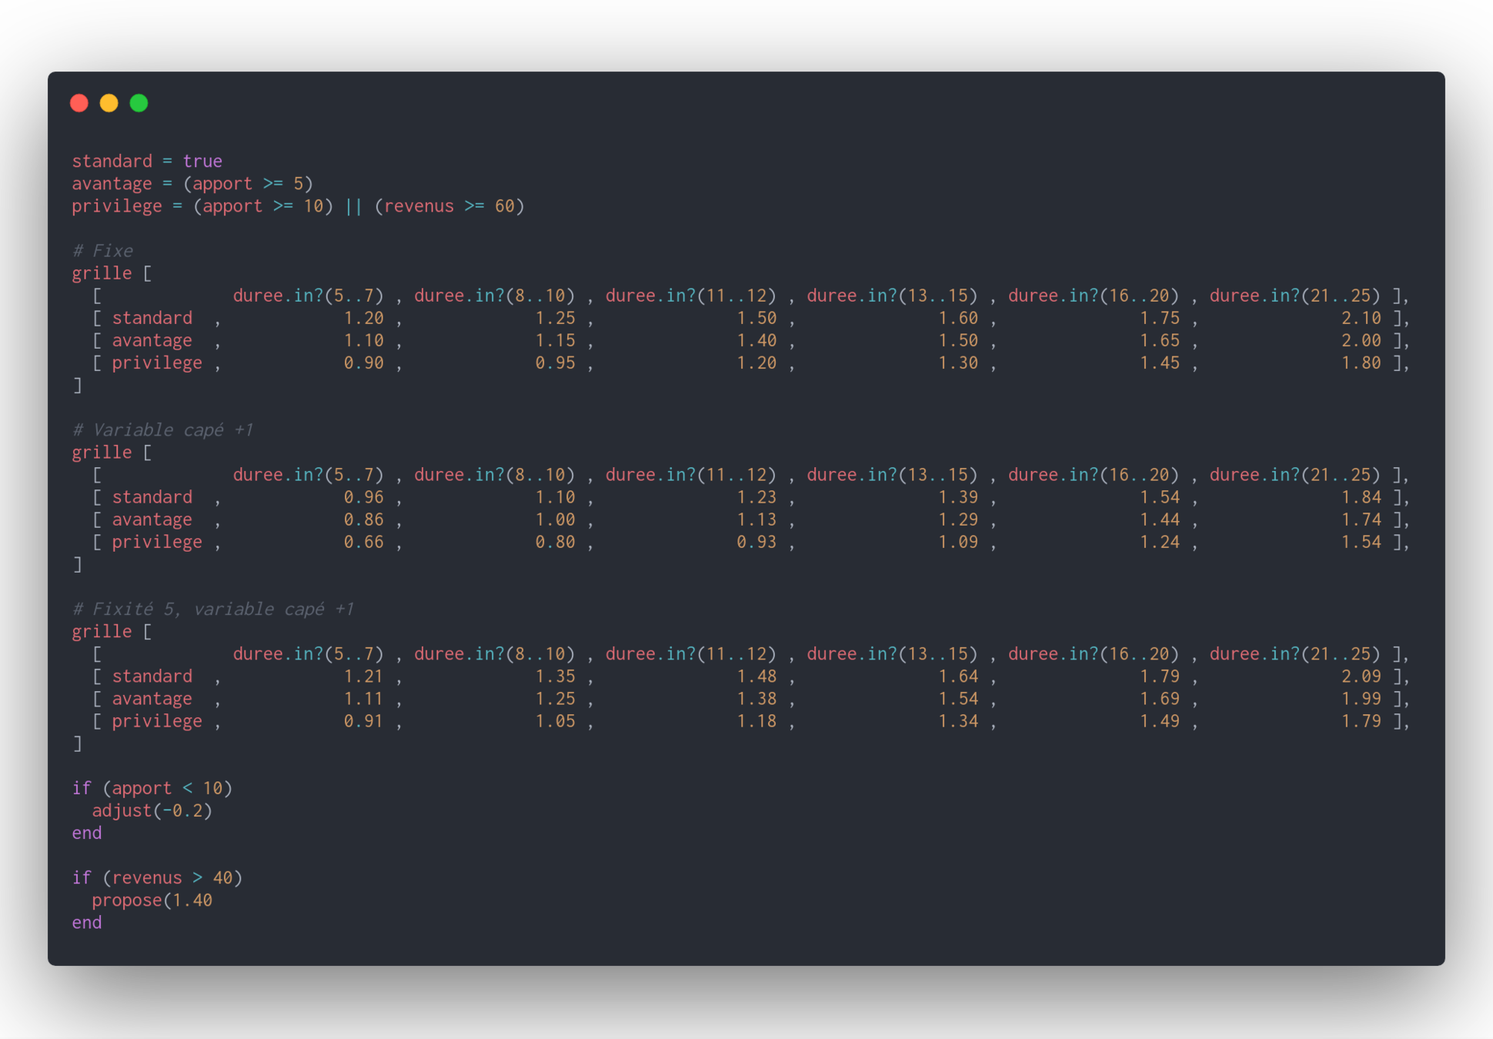
Task: Click value 0.93 in second grid privilege row
Action: (x=757, y=542)
